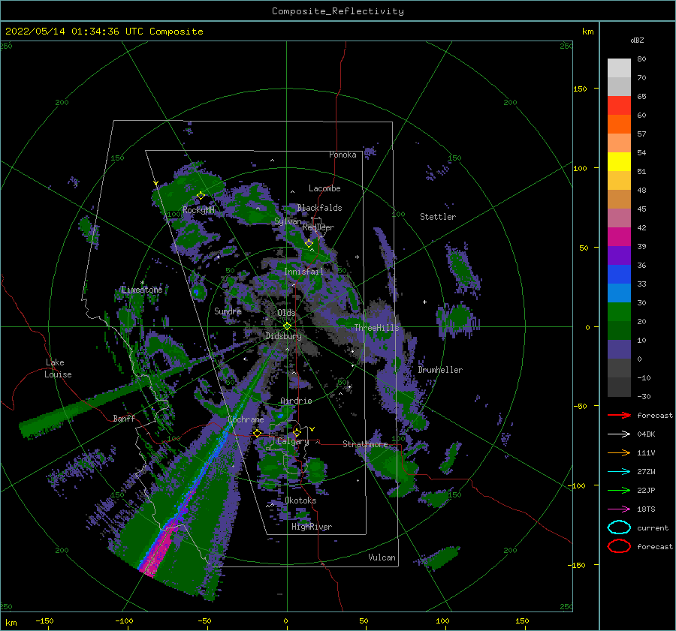
Task: Click the Drumheller label
Action: tap(440, 370)
